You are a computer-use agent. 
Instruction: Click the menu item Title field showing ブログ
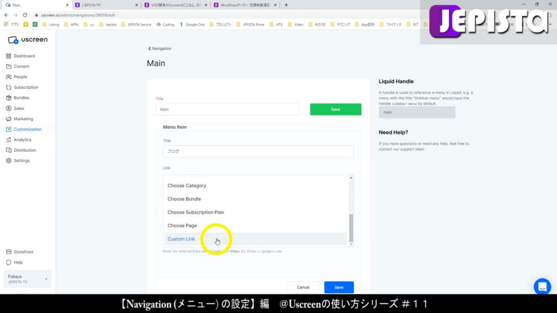pos(258,151)
